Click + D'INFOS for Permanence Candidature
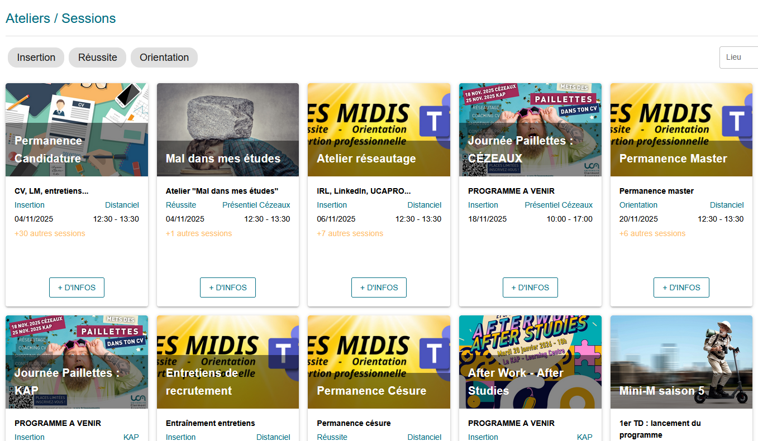758x441 pixels. (77, 287)
